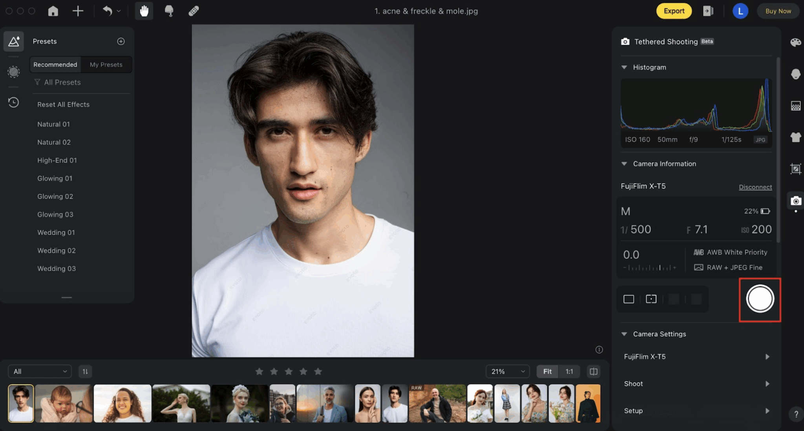Collapse the Histogram section
This screenshot has height=431, width=804.
pyautogui.click(x=624, y=67)
